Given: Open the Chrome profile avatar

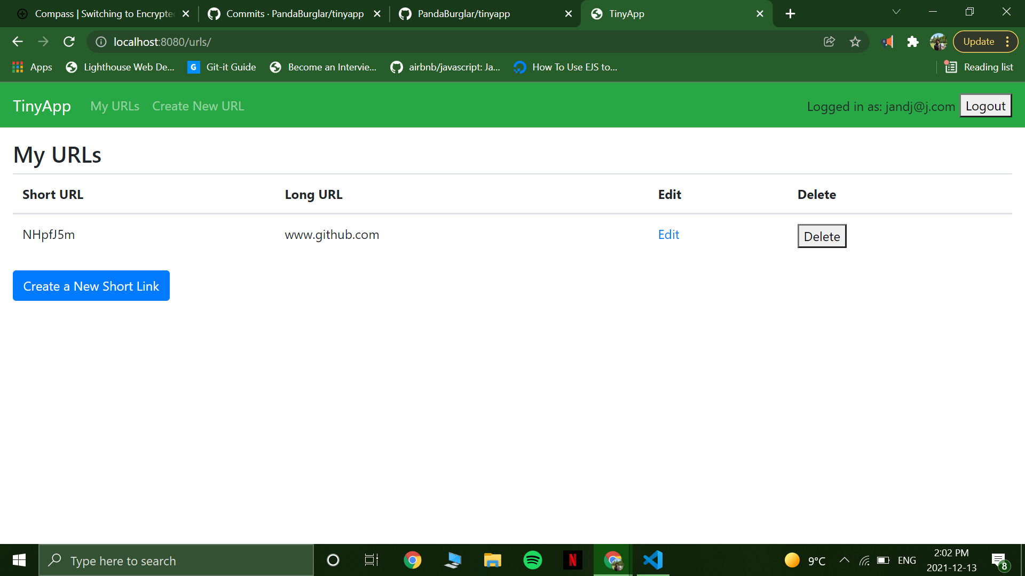Looking at the screenshot, I should (x=939, y=42).
